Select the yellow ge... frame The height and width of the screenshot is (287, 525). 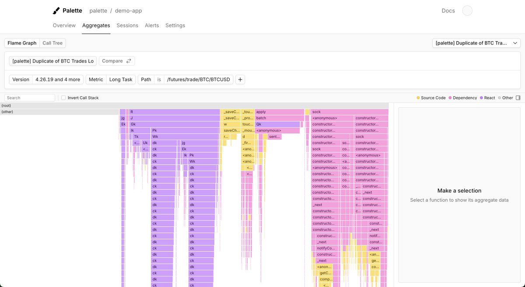tap(375, 260)
